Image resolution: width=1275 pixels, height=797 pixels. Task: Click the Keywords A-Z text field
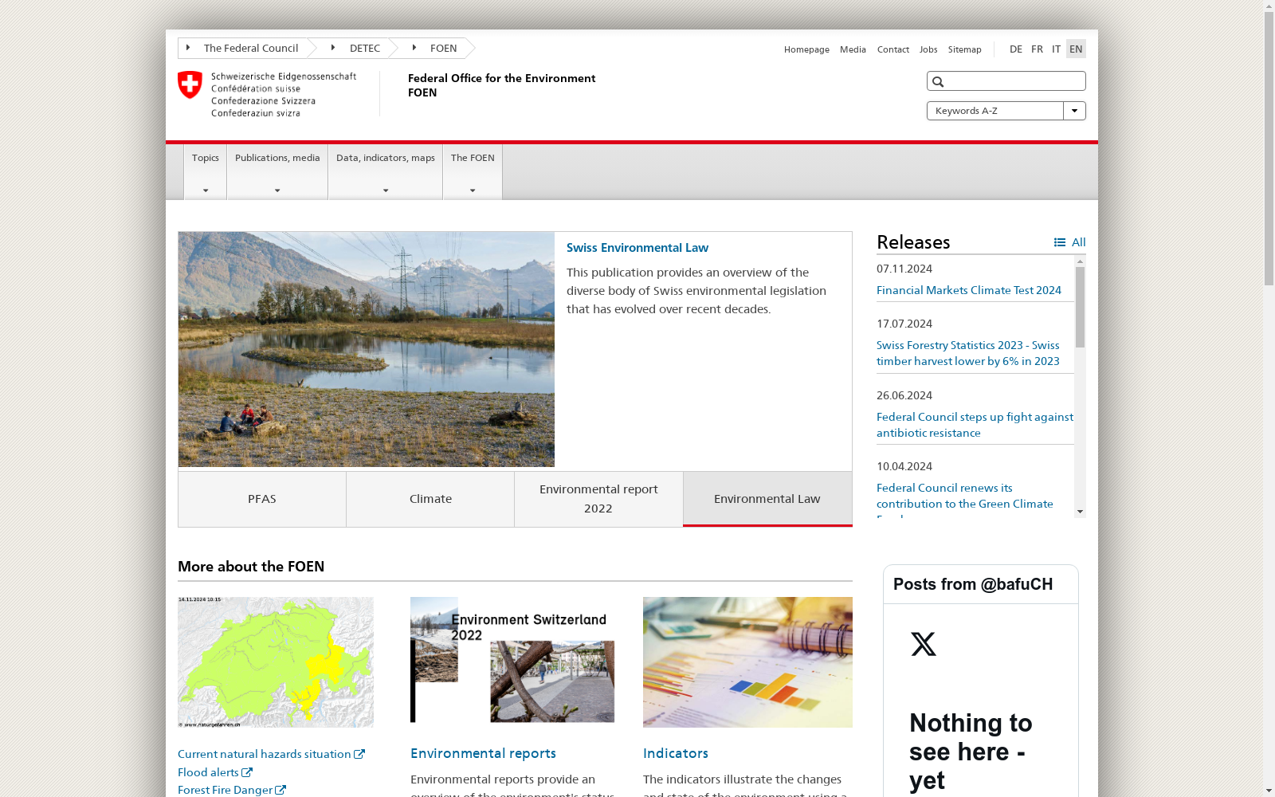tap(995, 111)
